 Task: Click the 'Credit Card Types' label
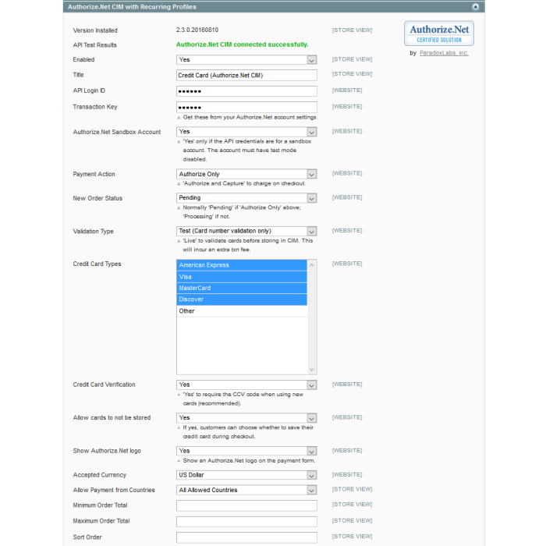[x=97, y=264]
